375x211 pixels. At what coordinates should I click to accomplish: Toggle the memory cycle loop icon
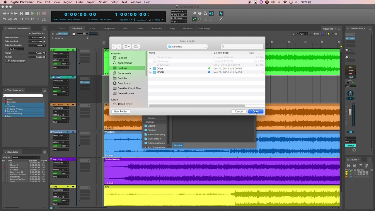coord(16,19)
